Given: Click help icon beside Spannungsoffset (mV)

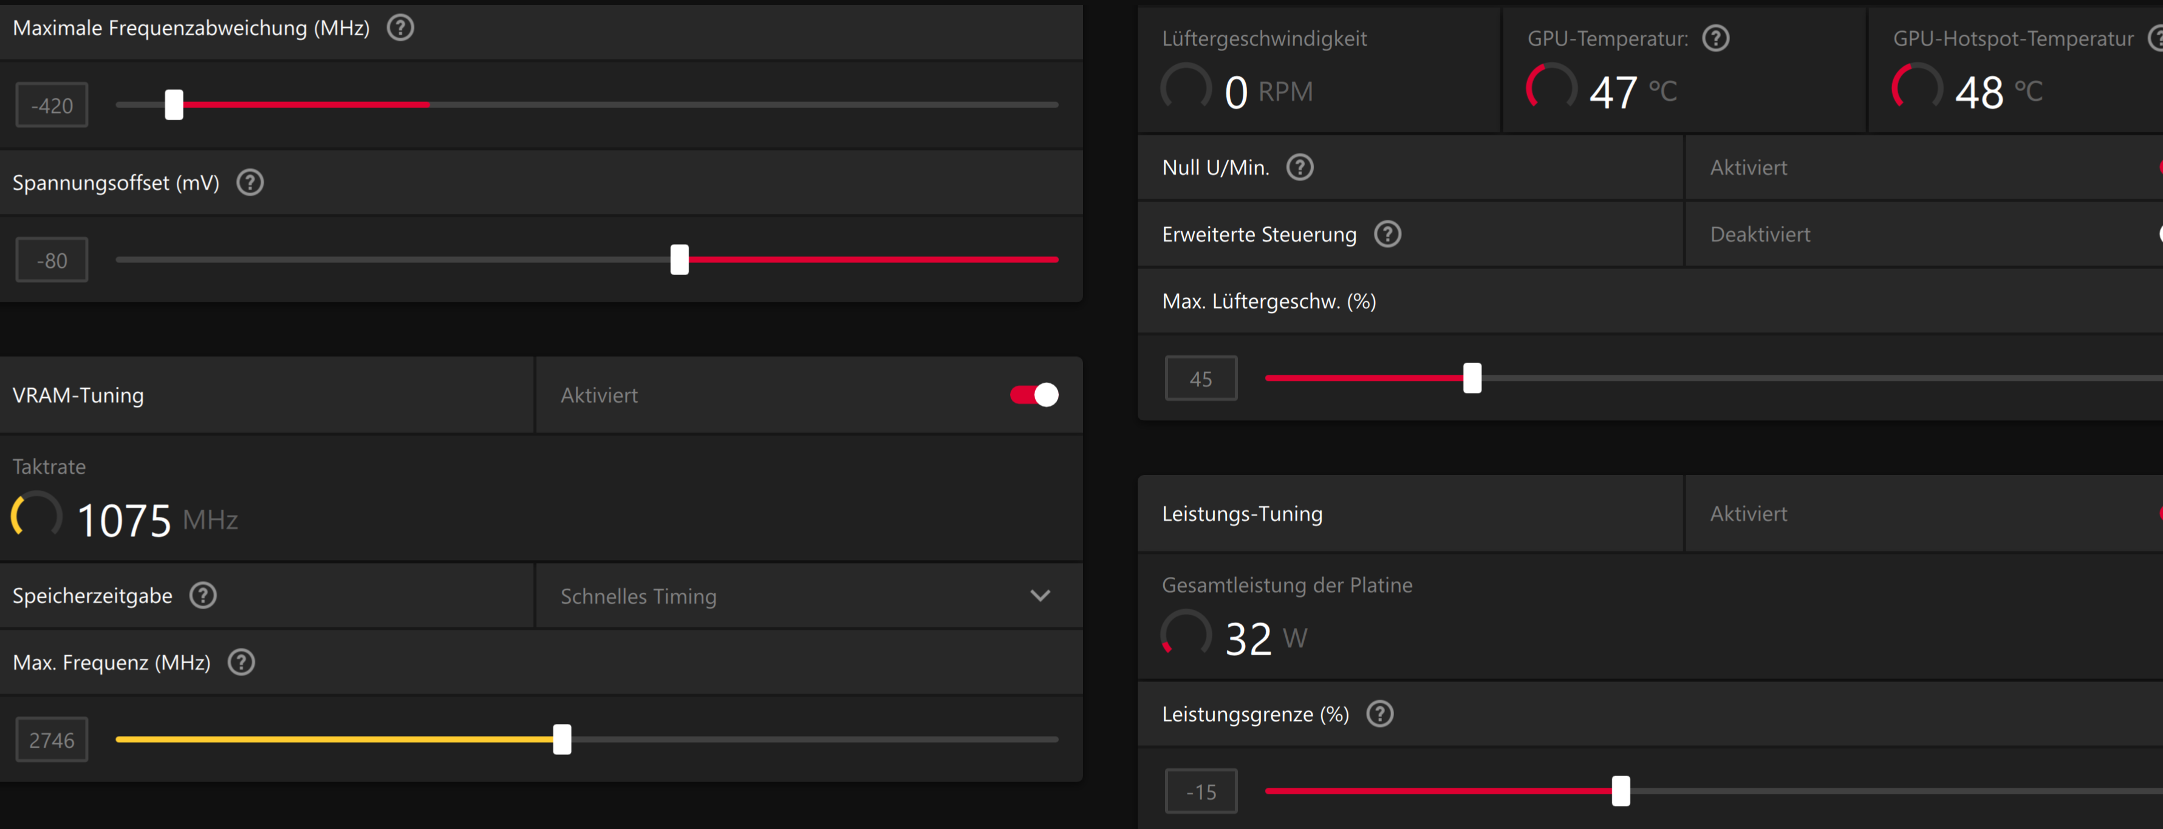Looking at the screenshot, I should (250, 182).
